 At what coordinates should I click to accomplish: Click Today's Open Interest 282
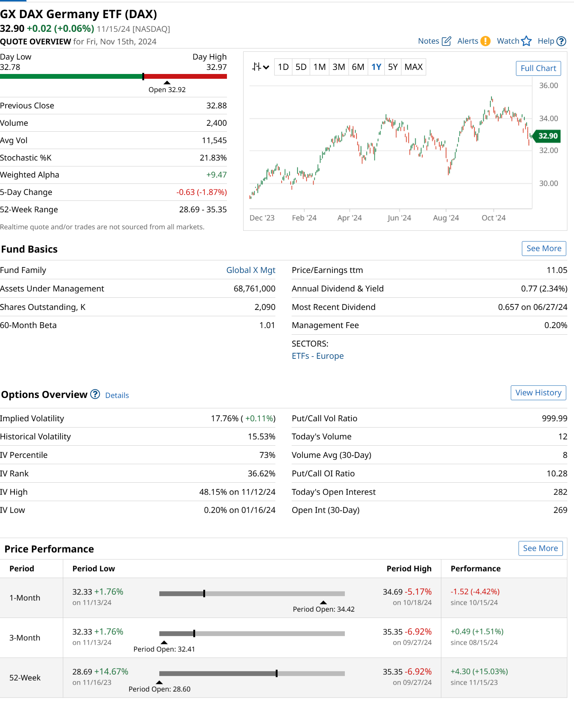coord(560,492)
